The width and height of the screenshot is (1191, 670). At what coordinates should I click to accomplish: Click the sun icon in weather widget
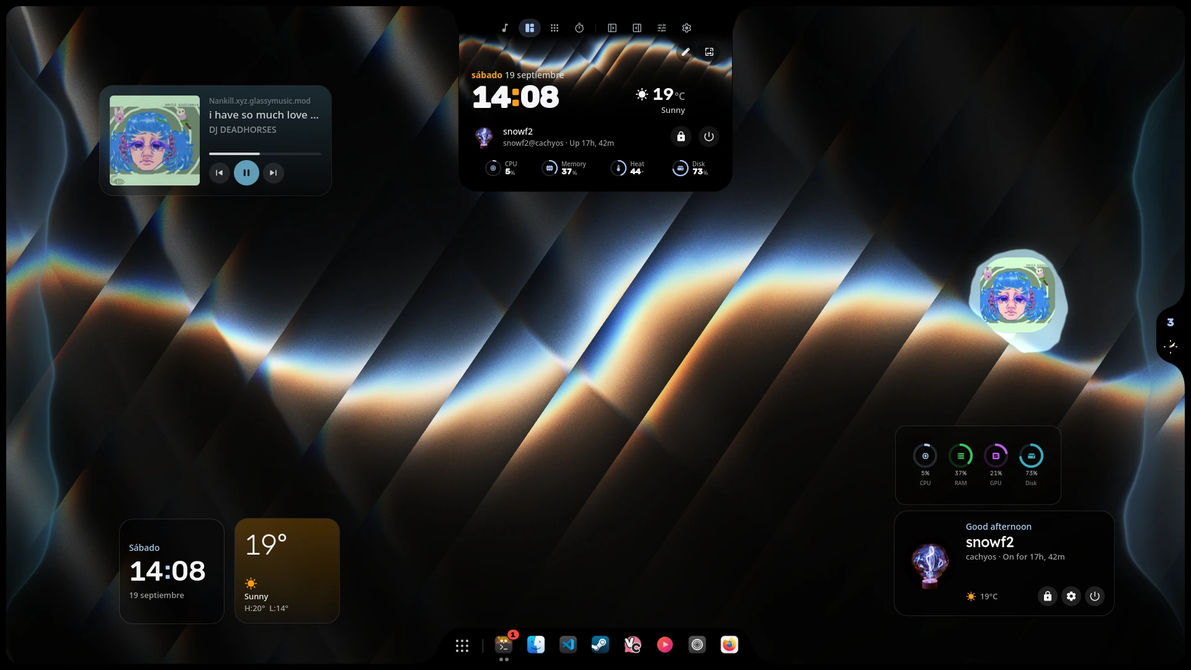[251, 583]
